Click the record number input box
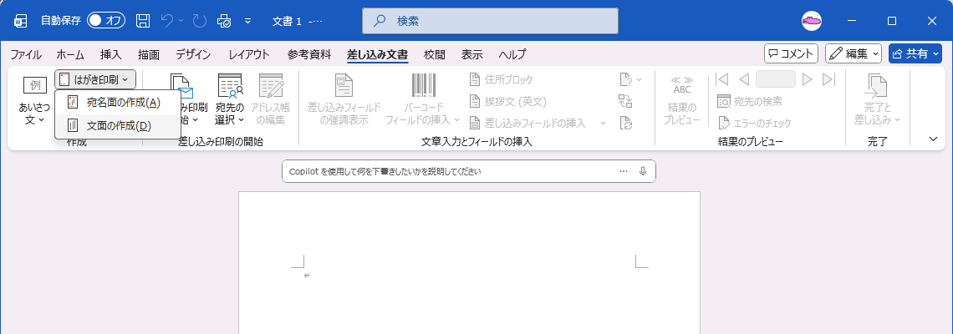Viewport: 953px width, 334px height. [x=776, y=79]
